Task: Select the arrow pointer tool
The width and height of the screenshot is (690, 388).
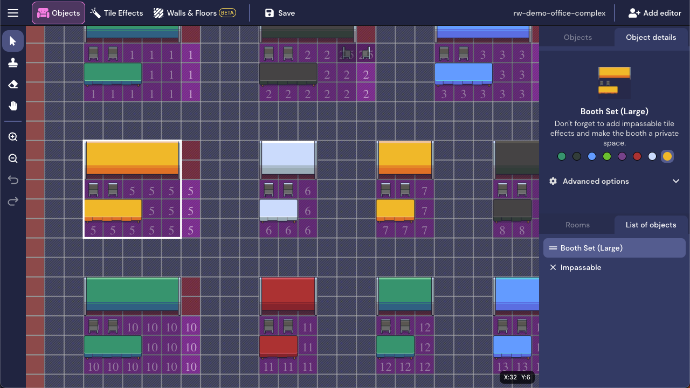Action: click(13, 41)
